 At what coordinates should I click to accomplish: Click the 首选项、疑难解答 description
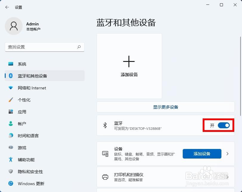128,180
